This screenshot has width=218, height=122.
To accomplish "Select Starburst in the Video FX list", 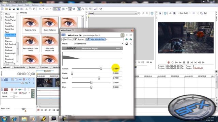I will pos(9,50).
